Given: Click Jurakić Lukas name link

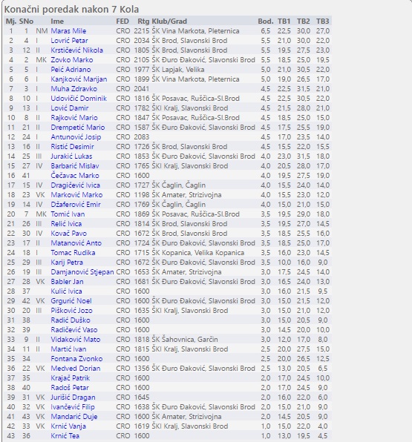Looking at the screenshot, I should pyautogui.click(x=71, y=156).
